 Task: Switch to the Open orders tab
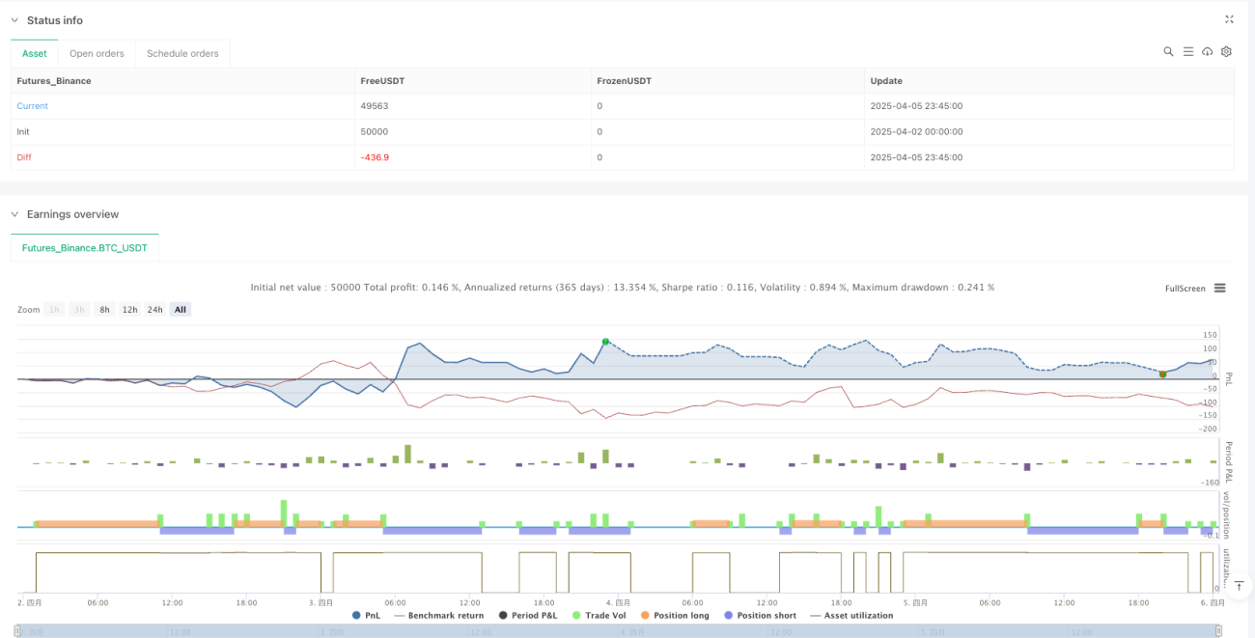pos(97,53)
